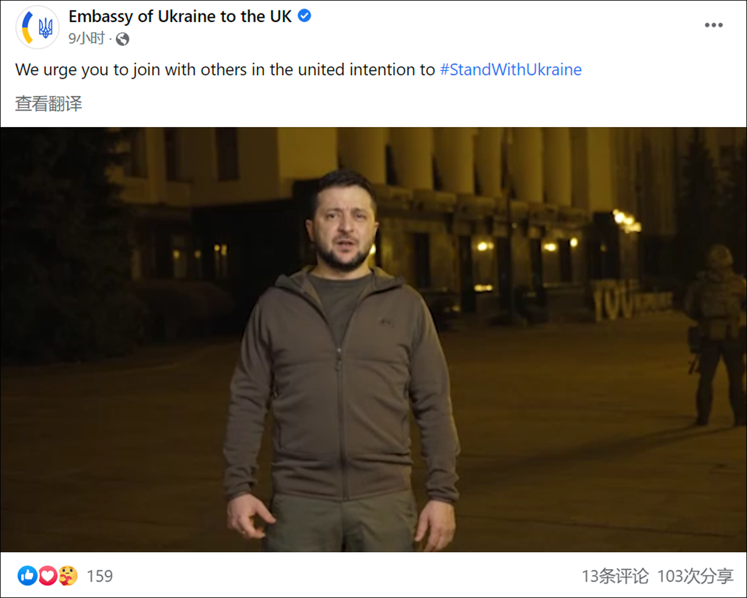
Task: View the 103次分享 shares list
Action: 695,576
